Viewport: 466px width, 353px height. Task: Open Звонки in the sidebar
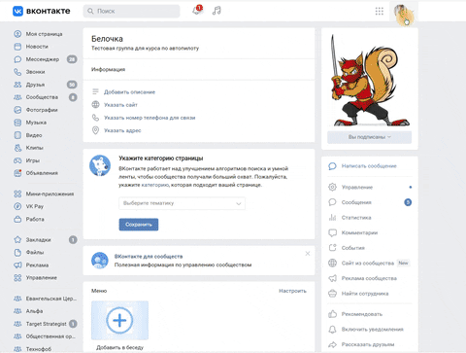pyautogui.click(x=35, y=72)
